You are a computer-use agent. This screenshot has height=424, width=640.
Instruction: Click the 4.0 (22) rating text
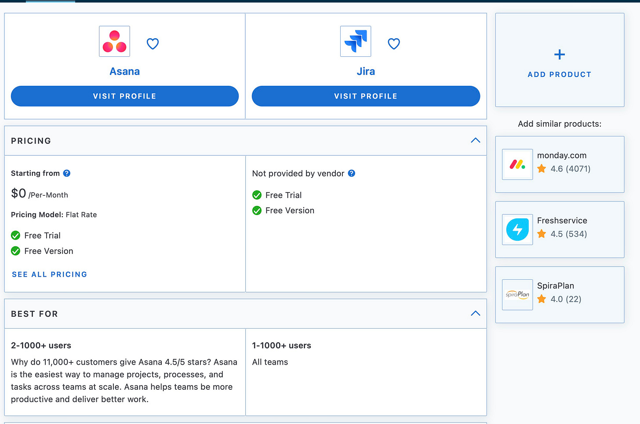point(566,299)
